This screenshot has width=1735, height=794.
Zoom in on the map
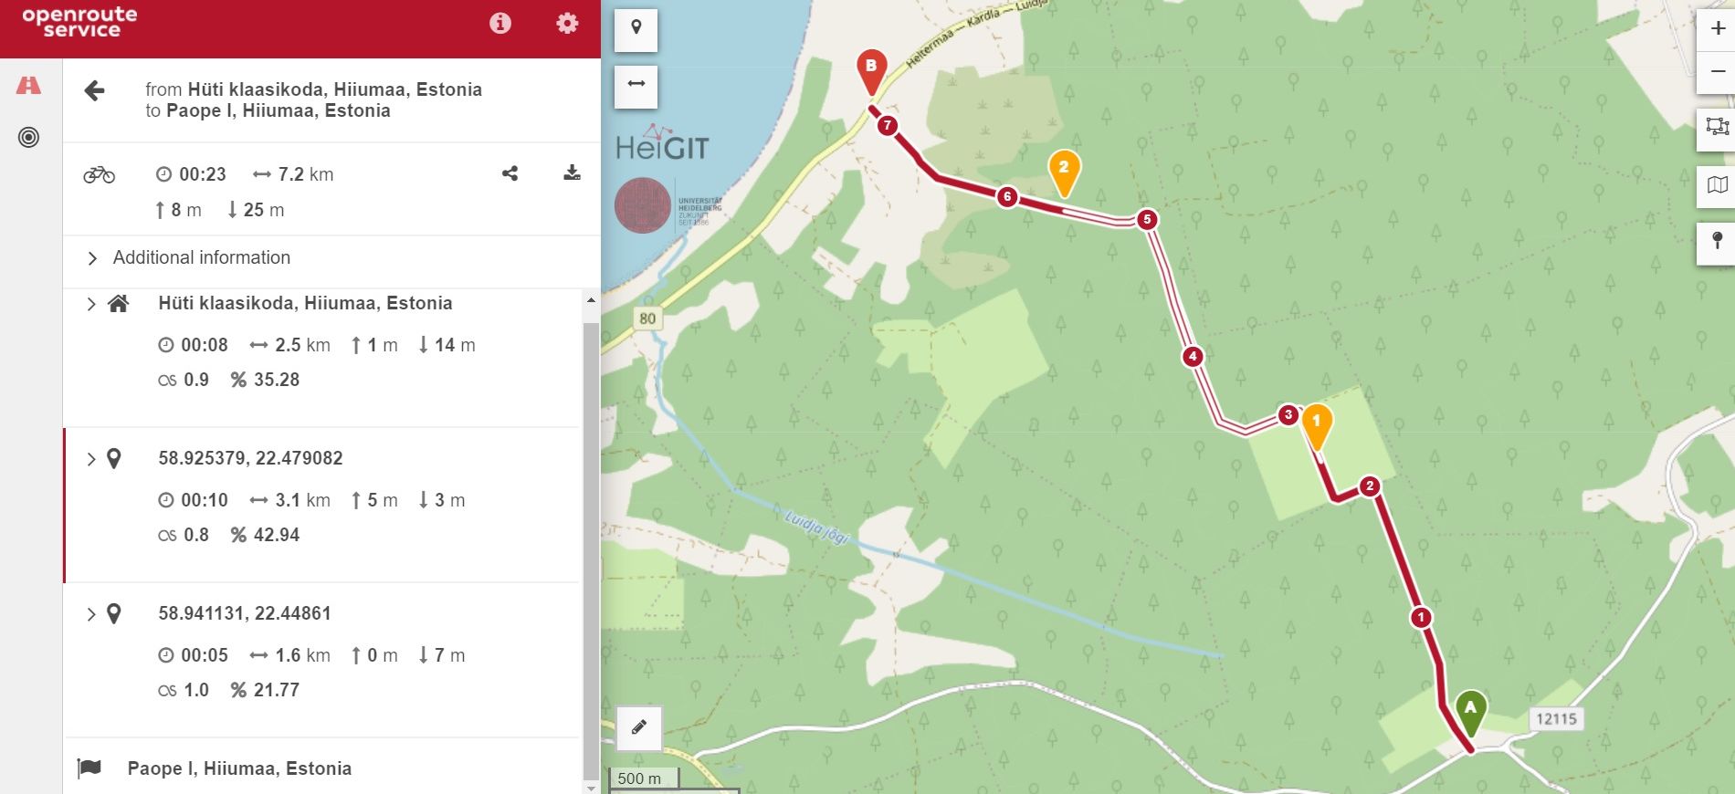coord(1718,28)
